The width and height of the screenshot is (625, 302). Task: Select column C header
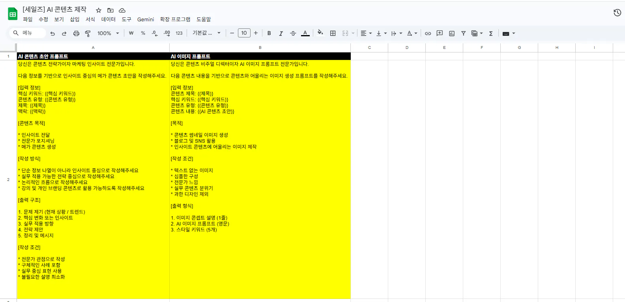[x=369, y=47]
